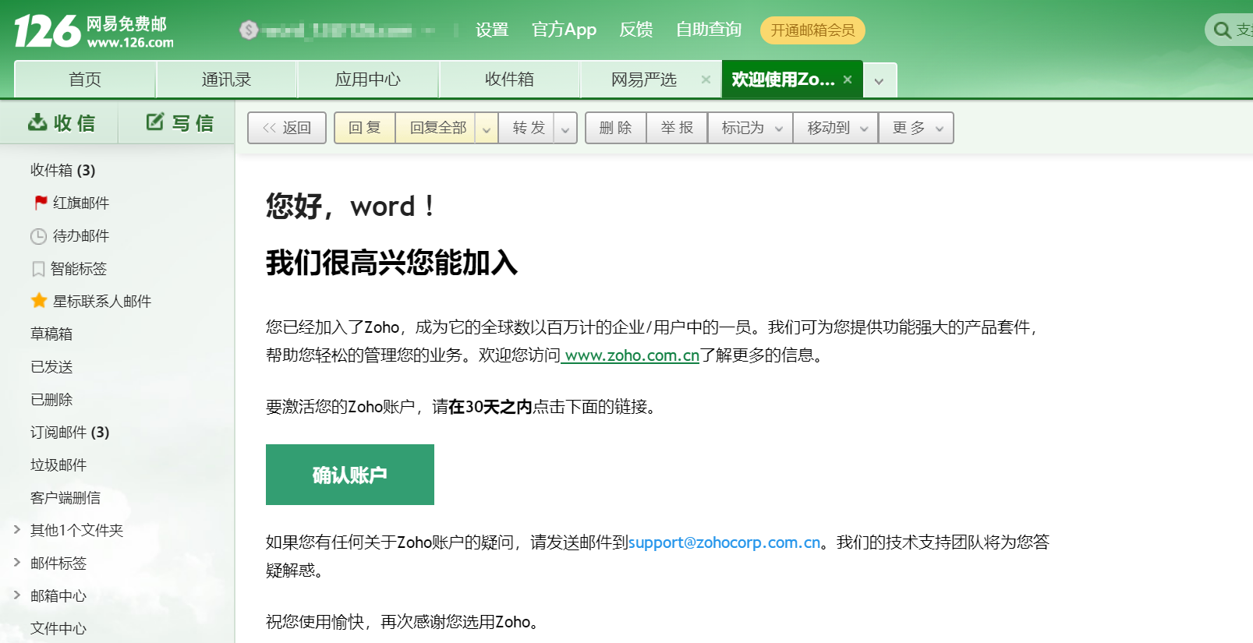Expand the 标记为 dropdown
This screenshot has width=1253, height=643.
pyautogui.click(x=778, y=129)
